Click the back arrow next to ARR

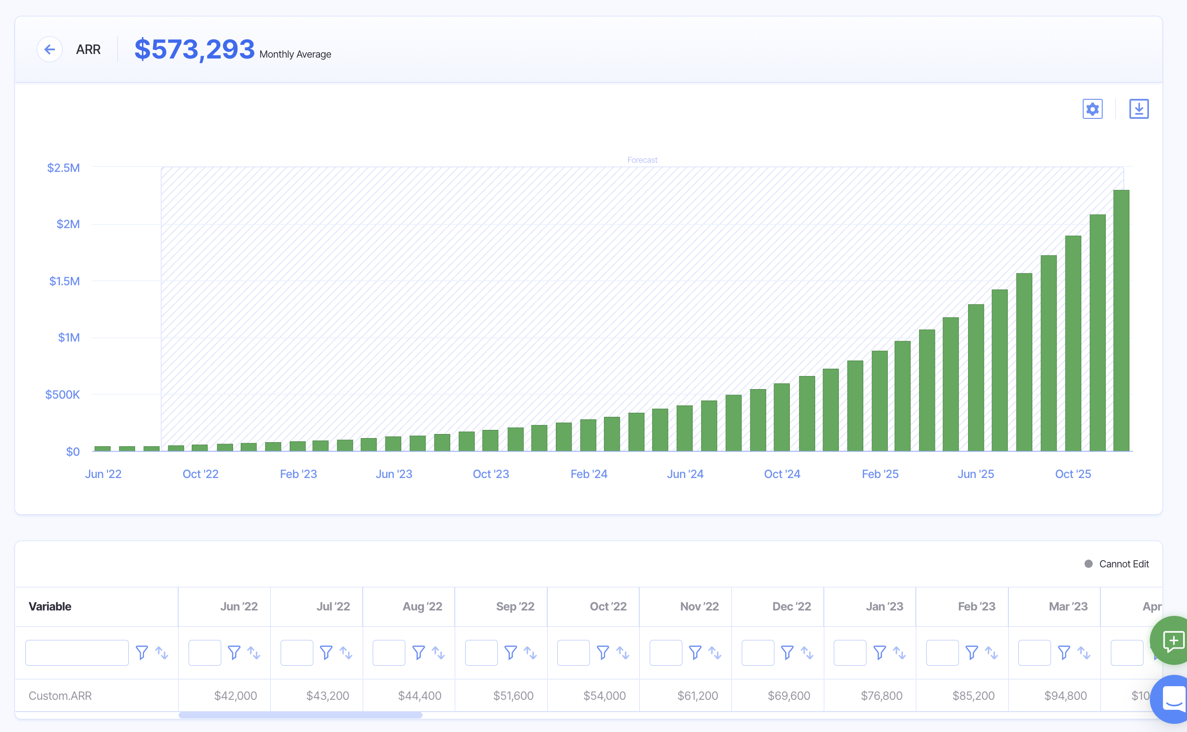coord(49,49)
